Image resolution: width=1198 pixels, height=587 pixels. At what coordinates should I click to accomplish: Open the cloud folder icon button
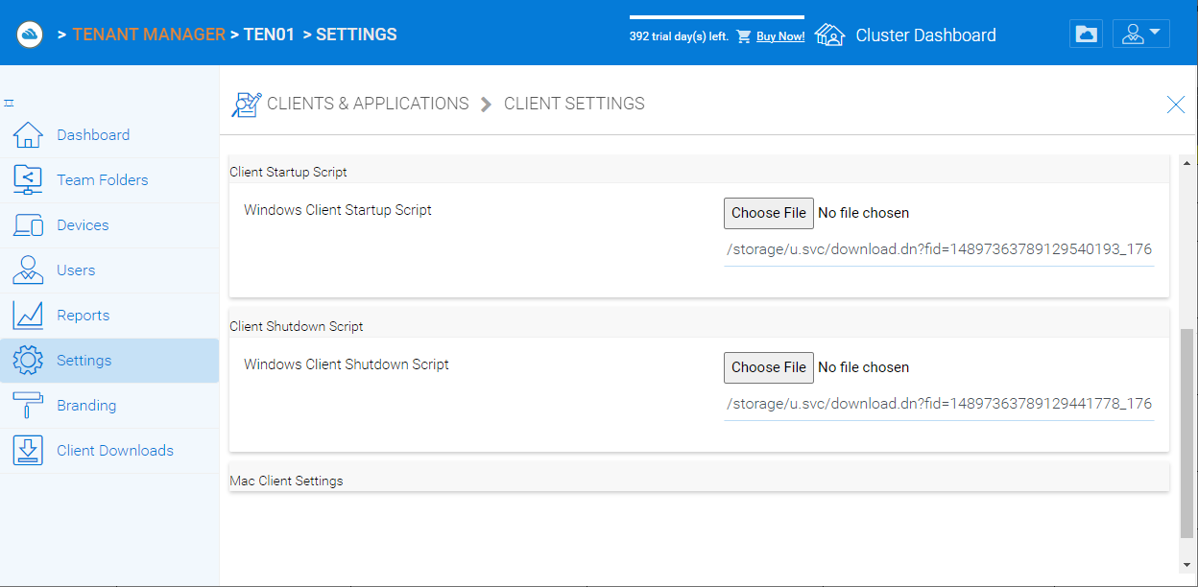tap(1087, 34)
